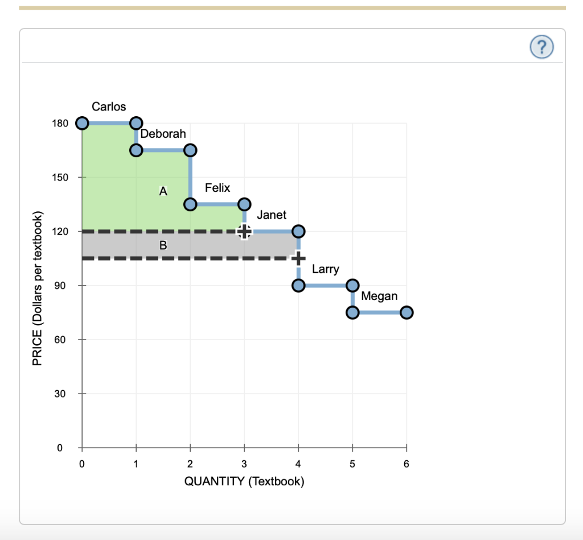The height and width of the screenshot is (540, 583).
Task: Click Megan's left point at 75
Action: tap(352, 312)
